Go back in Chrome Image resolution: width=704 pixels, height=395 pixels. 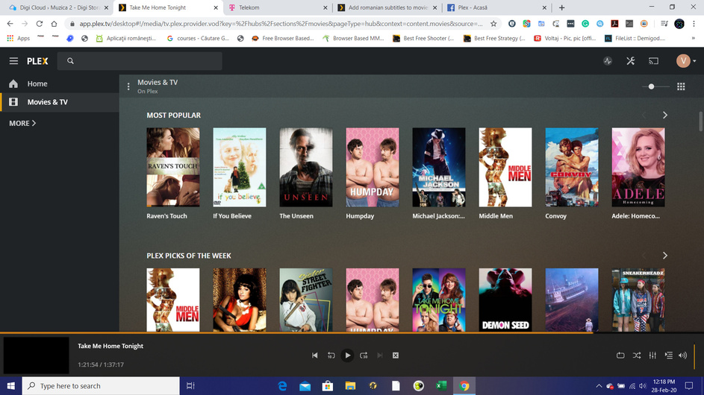[10, 24]
